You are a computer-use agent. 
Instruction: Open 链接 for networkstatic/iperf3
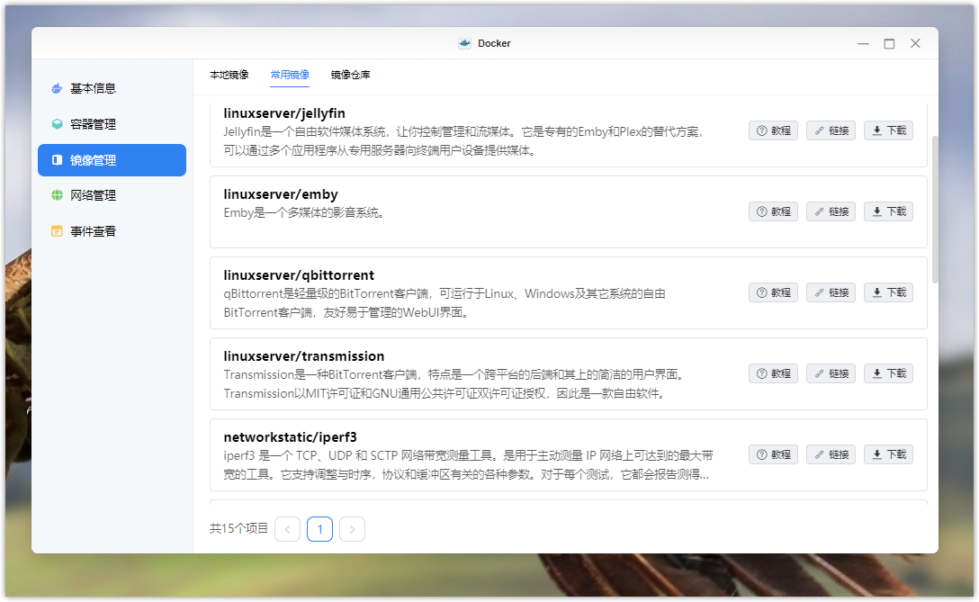pos(831,454)
